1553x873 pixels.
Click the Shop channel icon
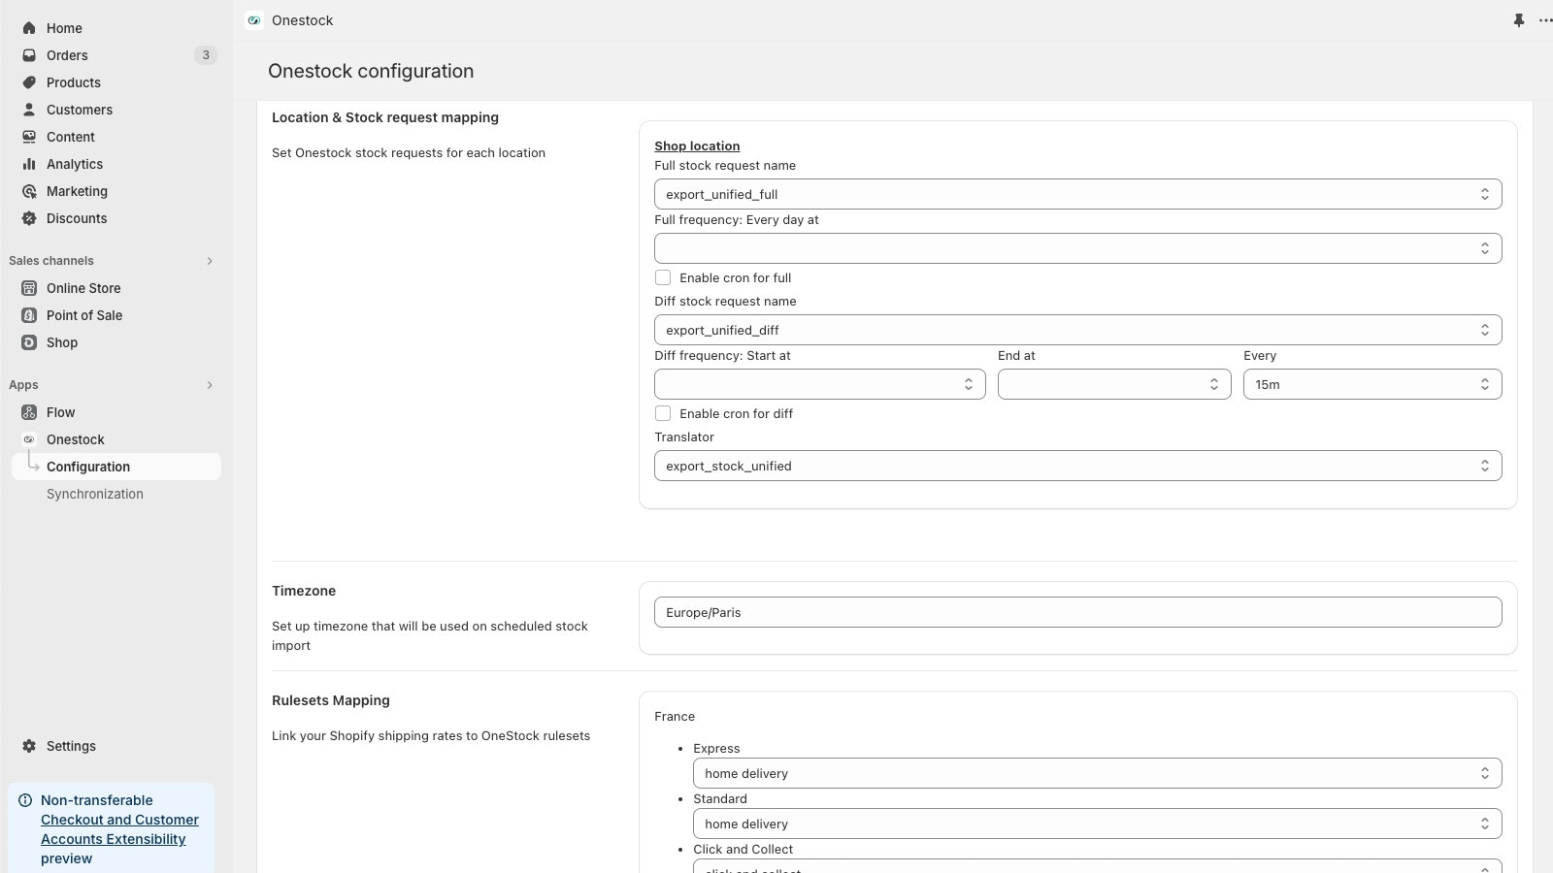point(29,342)
